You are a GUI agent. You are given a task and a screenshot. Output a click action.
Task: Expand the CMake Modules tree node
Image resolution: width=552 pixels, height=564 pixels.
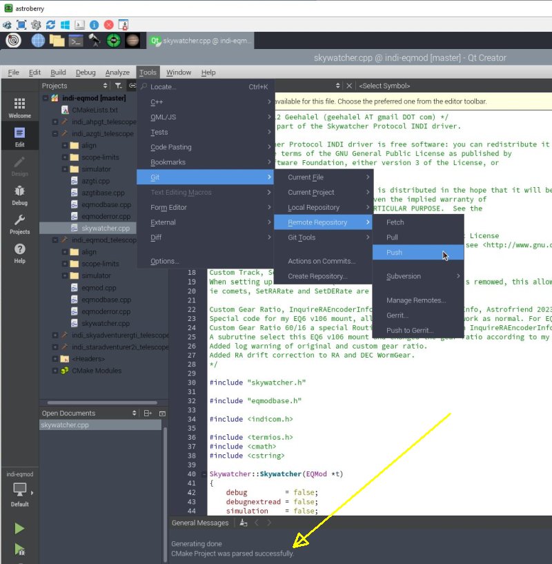point(55,371)
